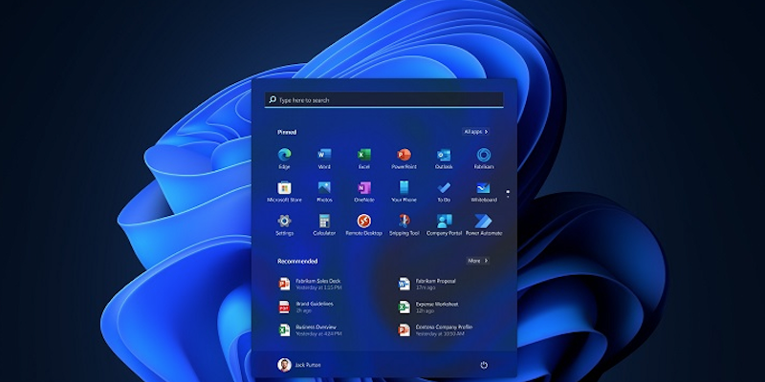765x382 pixels.
Task: Click the All apps button
Action: (x=475, y=132)
